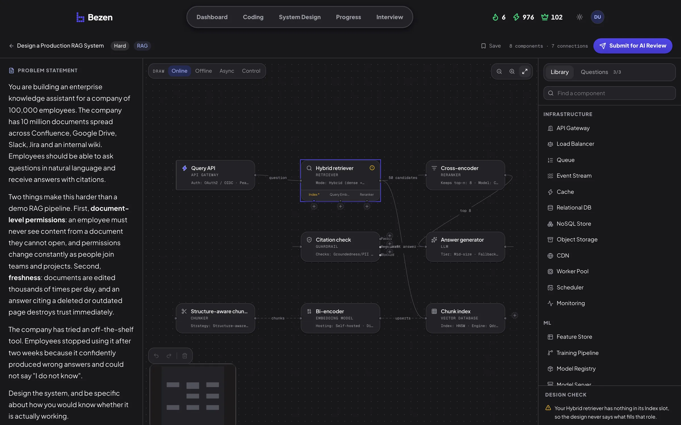Open the Questions tab
Viewport: 681px width, 425px height.
click(x=601, y=72)
